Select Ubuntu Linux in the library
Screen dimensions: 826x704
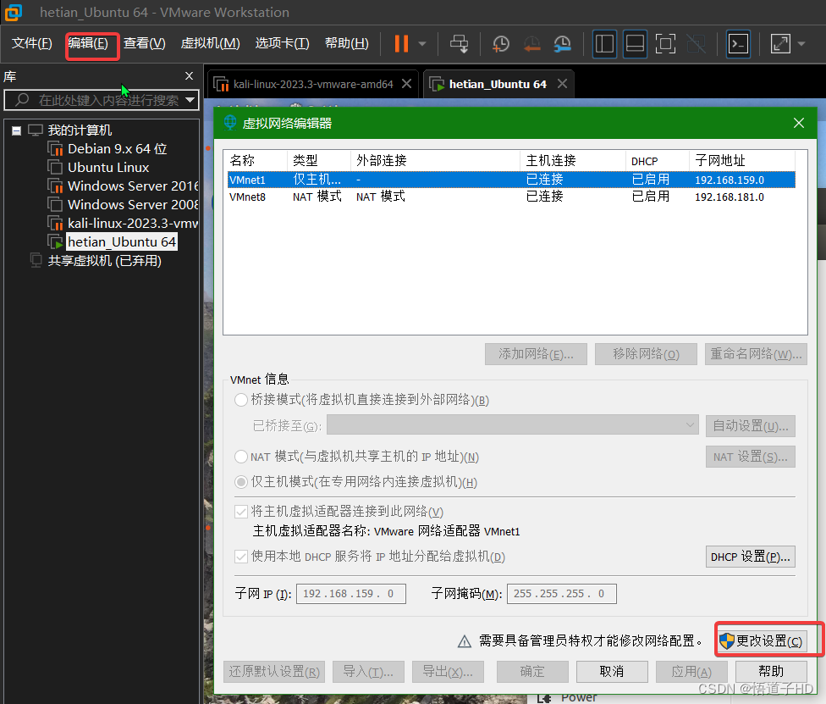click(108, 168)
